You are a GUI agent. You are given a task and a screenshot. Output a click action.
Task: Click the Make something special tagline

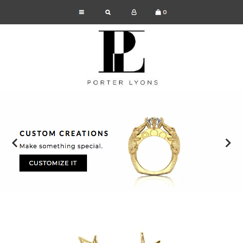[x=61, y=146]
